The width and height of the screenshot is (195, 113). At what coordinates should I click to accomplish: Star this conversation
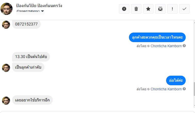pos(148,9)
